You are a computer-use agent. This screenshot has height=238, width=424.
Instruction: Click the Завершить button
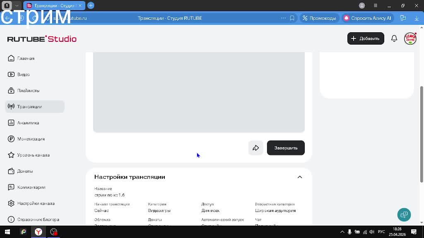pos(286,148)
